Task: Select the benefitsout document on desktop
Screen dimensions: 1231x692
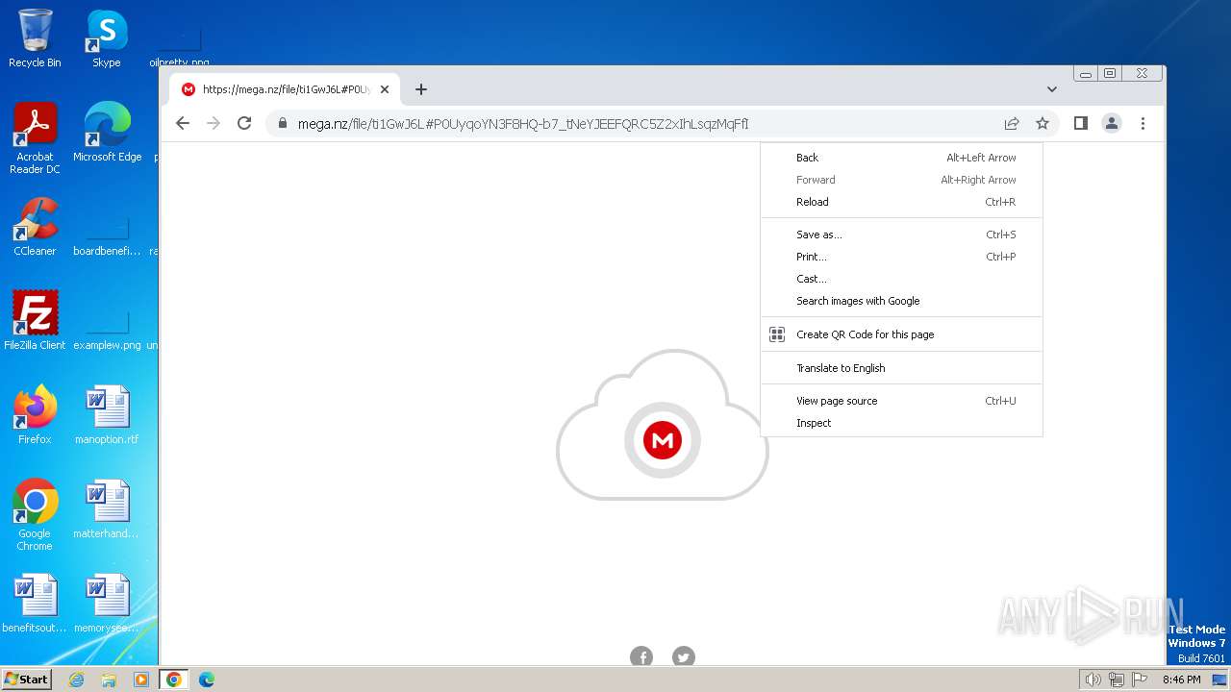Action: pyautogui.click(x=35, y=604)
